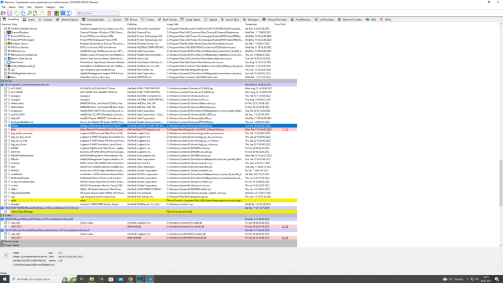Open File Explorer from the taskbar
Viewport: 503px width, 283px height.
[x=92, y=279]
